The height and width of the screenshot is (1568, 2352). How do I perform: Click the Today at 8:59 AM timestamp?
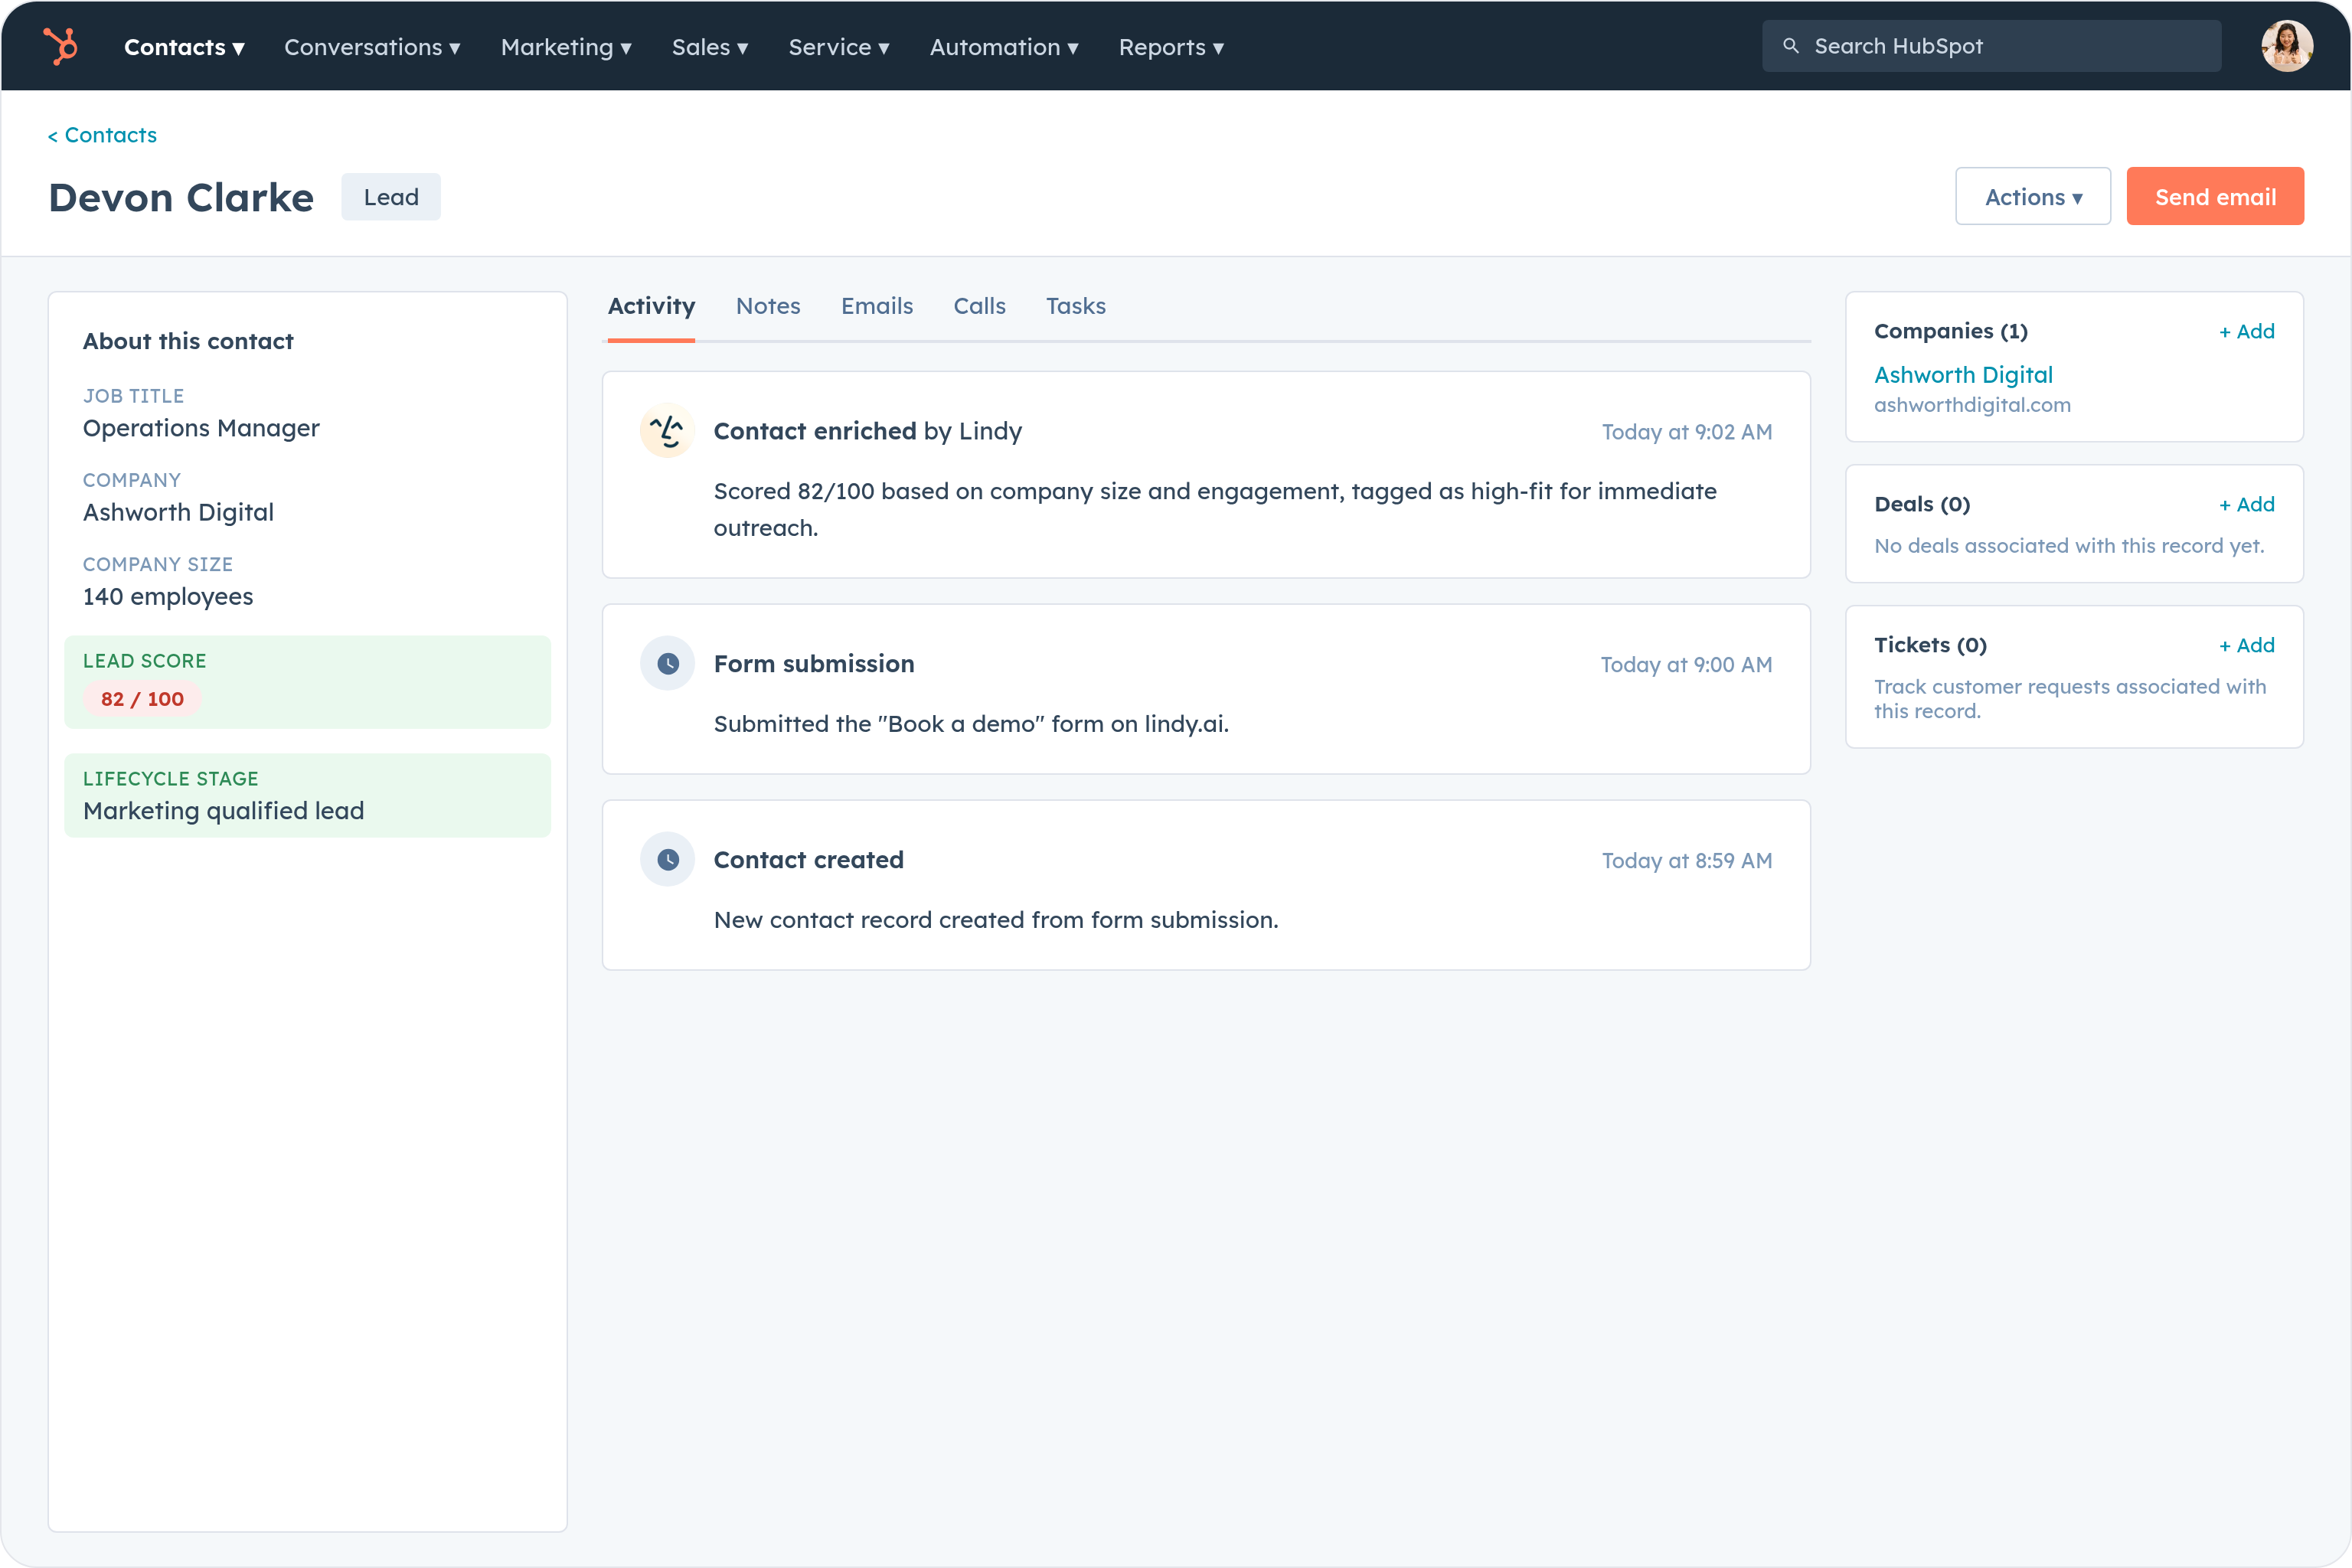tap(1687, 861)
